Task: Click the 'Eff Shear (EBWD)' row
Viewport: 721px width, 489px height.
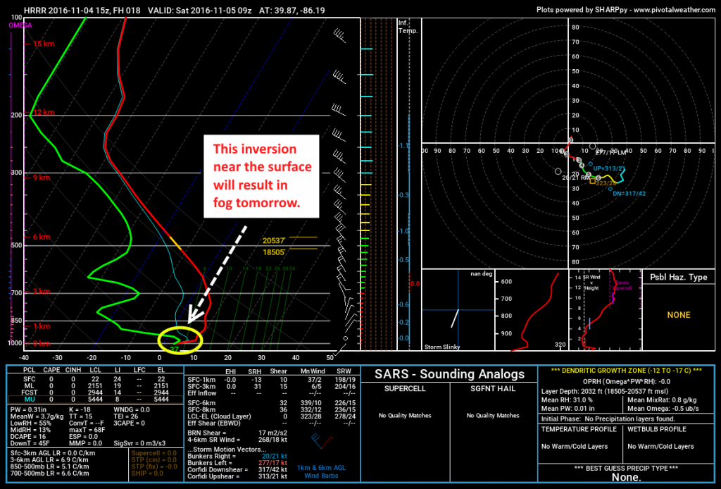Action: [271, 423]
